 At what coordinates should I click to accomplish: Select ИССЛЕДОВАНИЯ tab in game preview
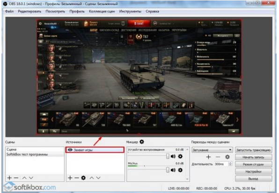[x=147, y=30]
